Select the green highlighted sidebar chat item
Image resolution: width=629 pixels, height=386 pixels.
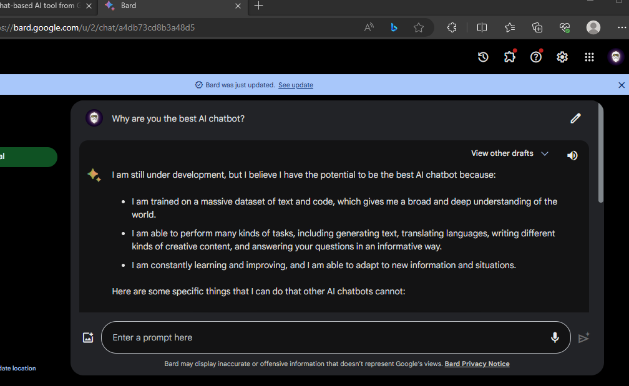tap(29, 157)
